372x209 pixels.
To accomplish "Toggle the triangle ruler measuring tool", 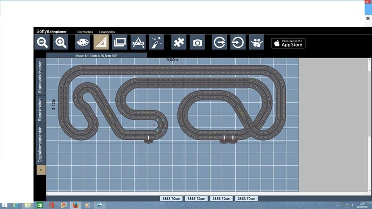I will 101,43.
